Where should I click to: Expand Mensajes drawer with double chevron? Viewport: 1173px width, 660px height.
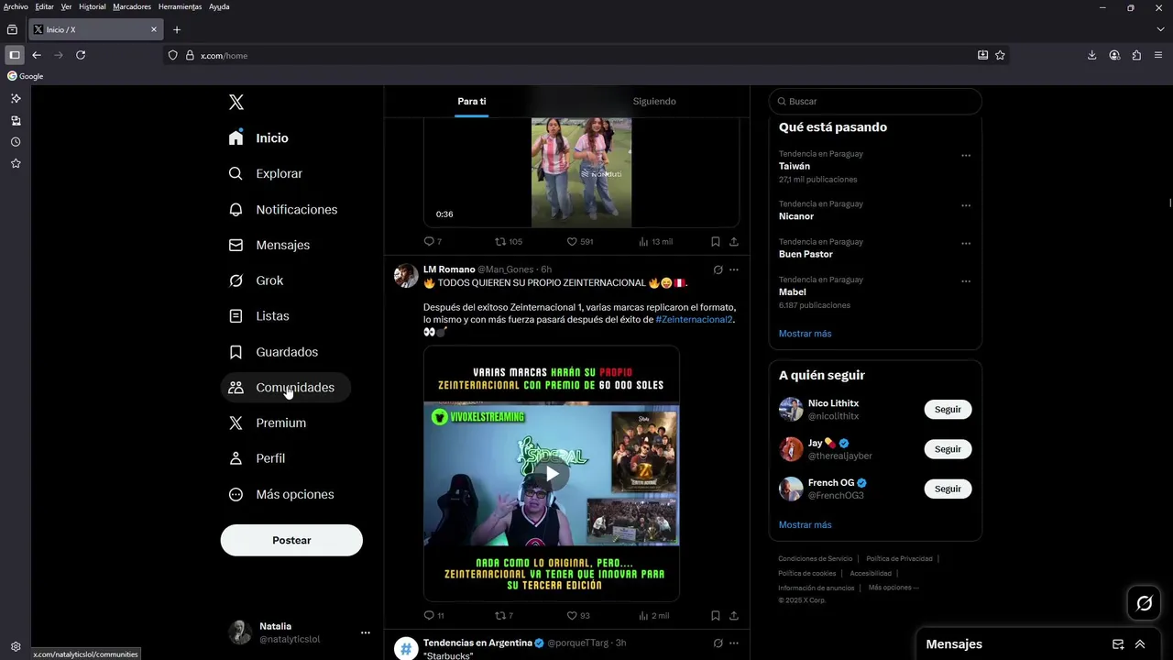click(x=1140, y=644)
